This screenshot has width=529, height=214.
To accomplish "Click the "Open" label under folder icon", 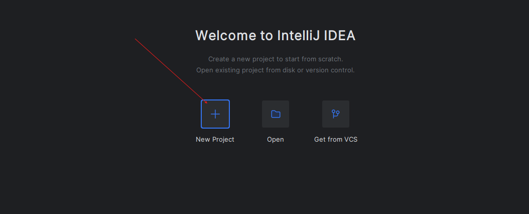I will pyautogui.click(x=276, y=140).
